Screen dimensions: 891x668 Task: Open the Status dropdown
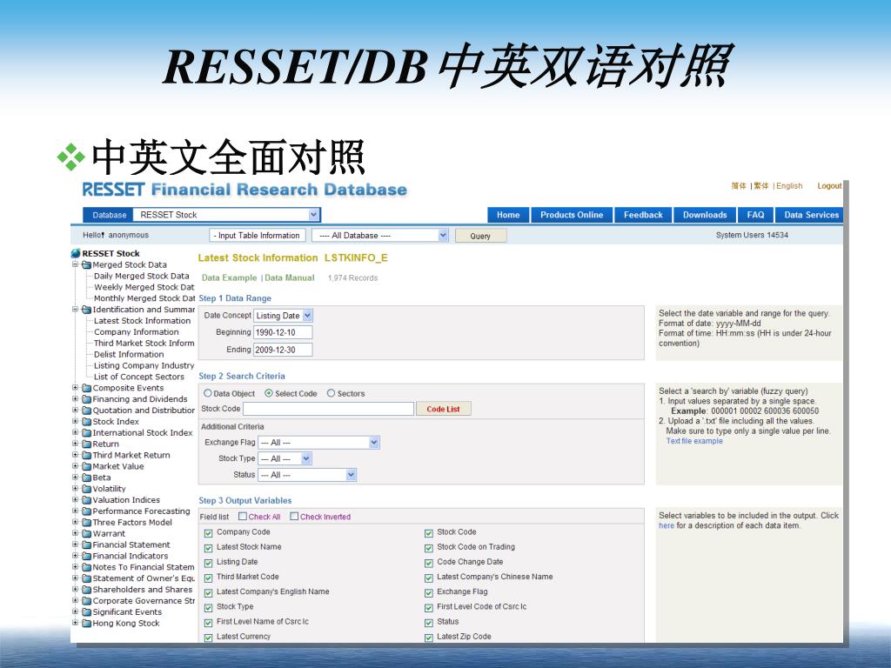pyautogui.click(x=352, y=475)
